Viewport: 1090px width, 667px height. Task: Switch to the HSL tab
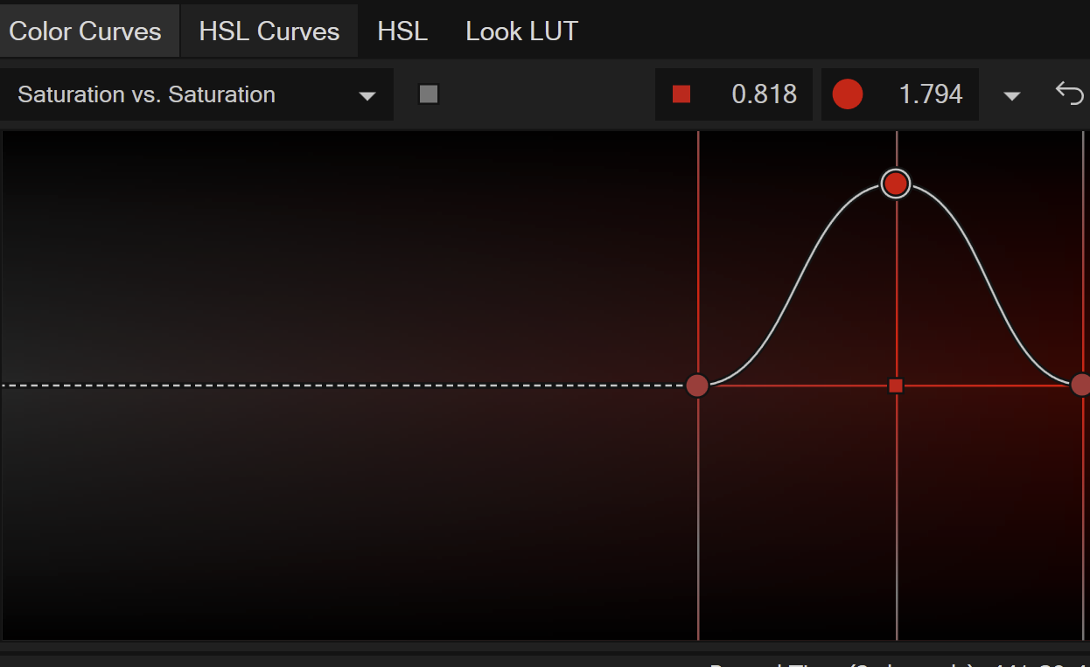point(402,31)
